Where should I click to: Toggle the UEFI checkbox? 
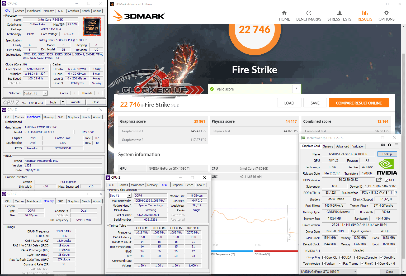pos(386,180)
